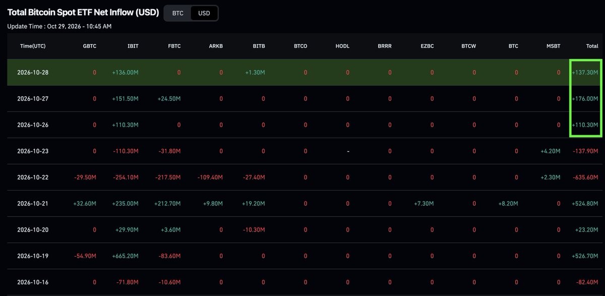Click the +524.80M total value
The width and height of the screenshot is (605, 296).
[585, 203]
